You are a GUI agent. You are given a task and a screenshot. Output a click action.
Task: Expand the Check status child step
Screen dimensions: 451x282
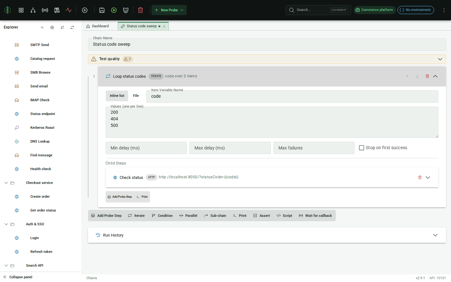tap(428, 177)
